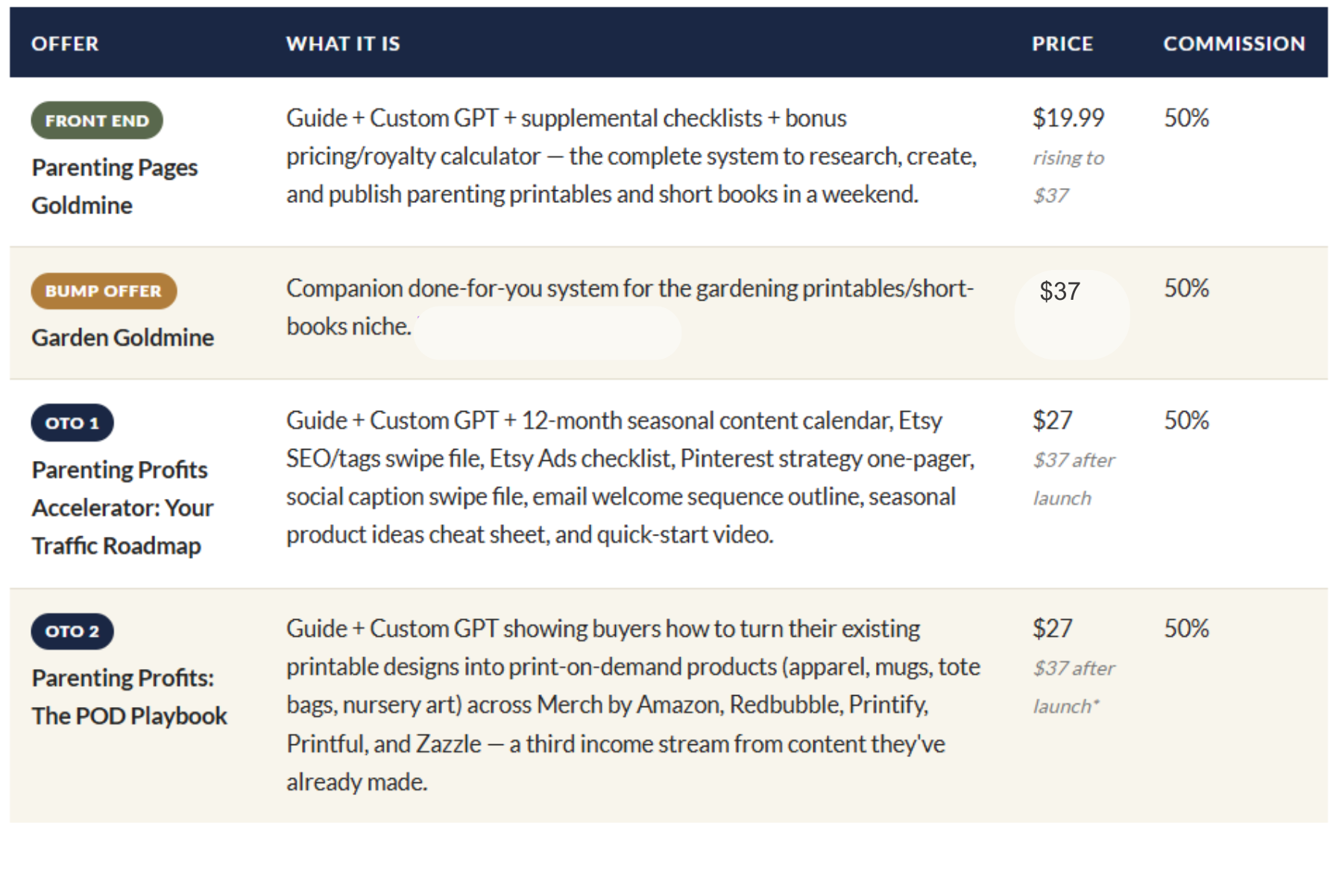Image resolution: width=1342 pixels, height=895 pixels.
Task: Click the $27 price for OTO 1
Action: pos(1052,421)
